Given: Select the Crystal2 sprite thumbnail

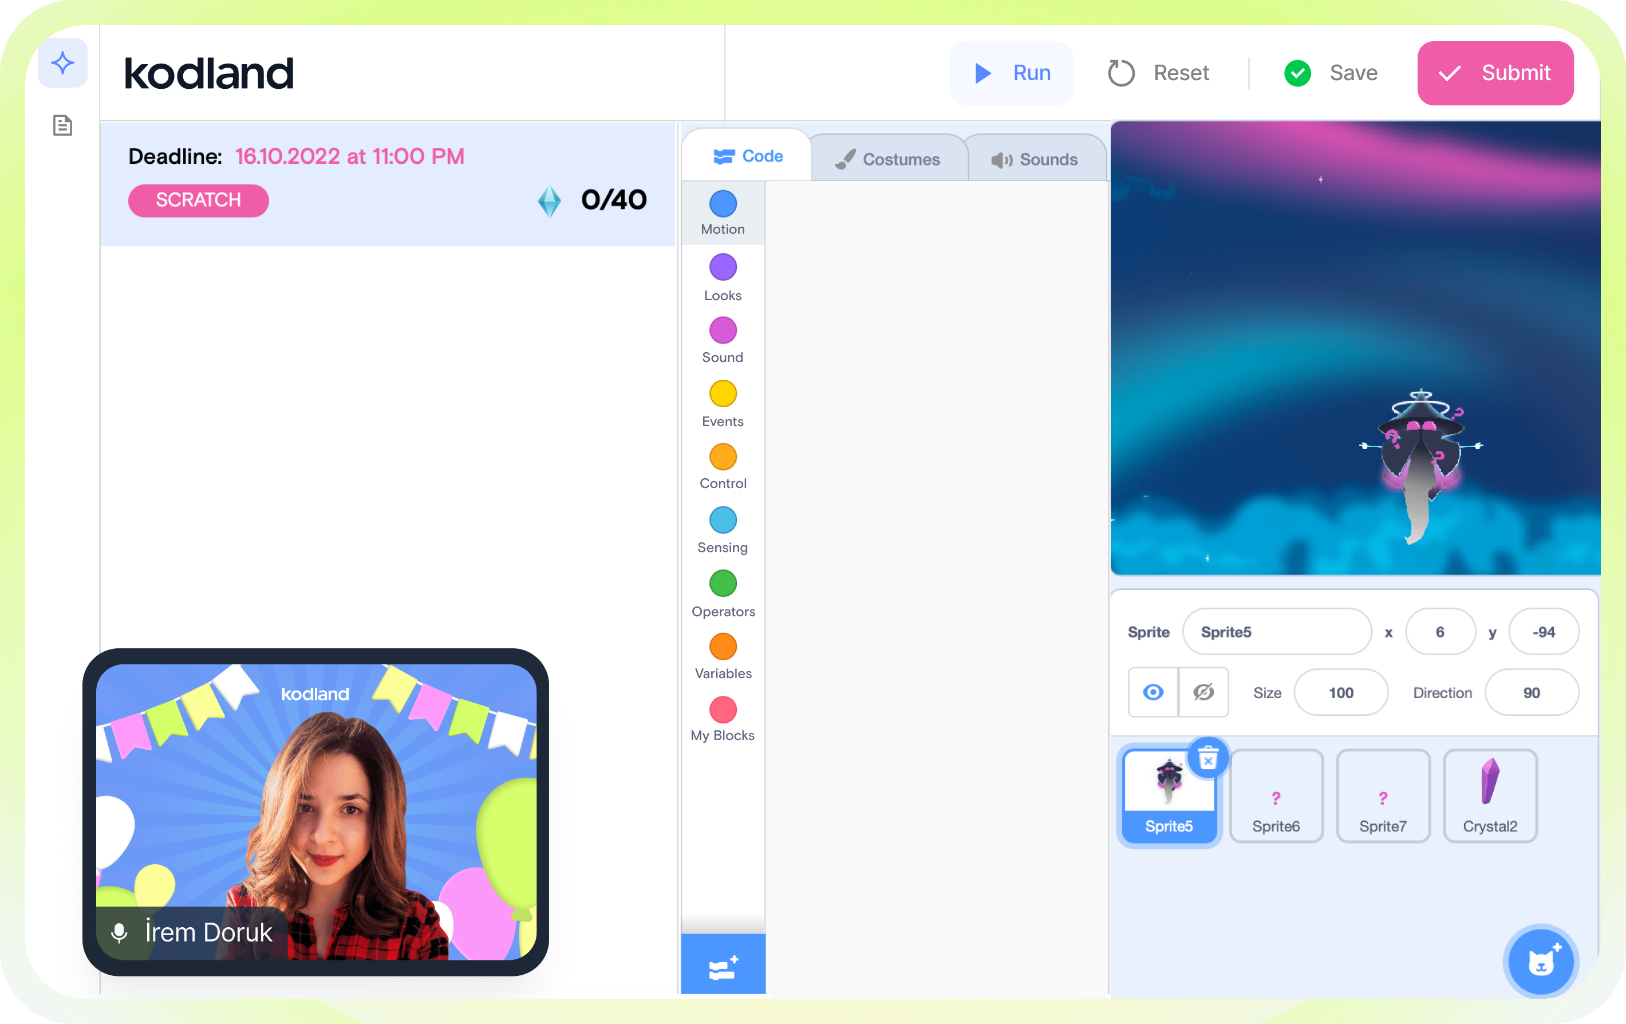Looking at the screenshot, I should pyautogui.click(x=1490, y=795).
